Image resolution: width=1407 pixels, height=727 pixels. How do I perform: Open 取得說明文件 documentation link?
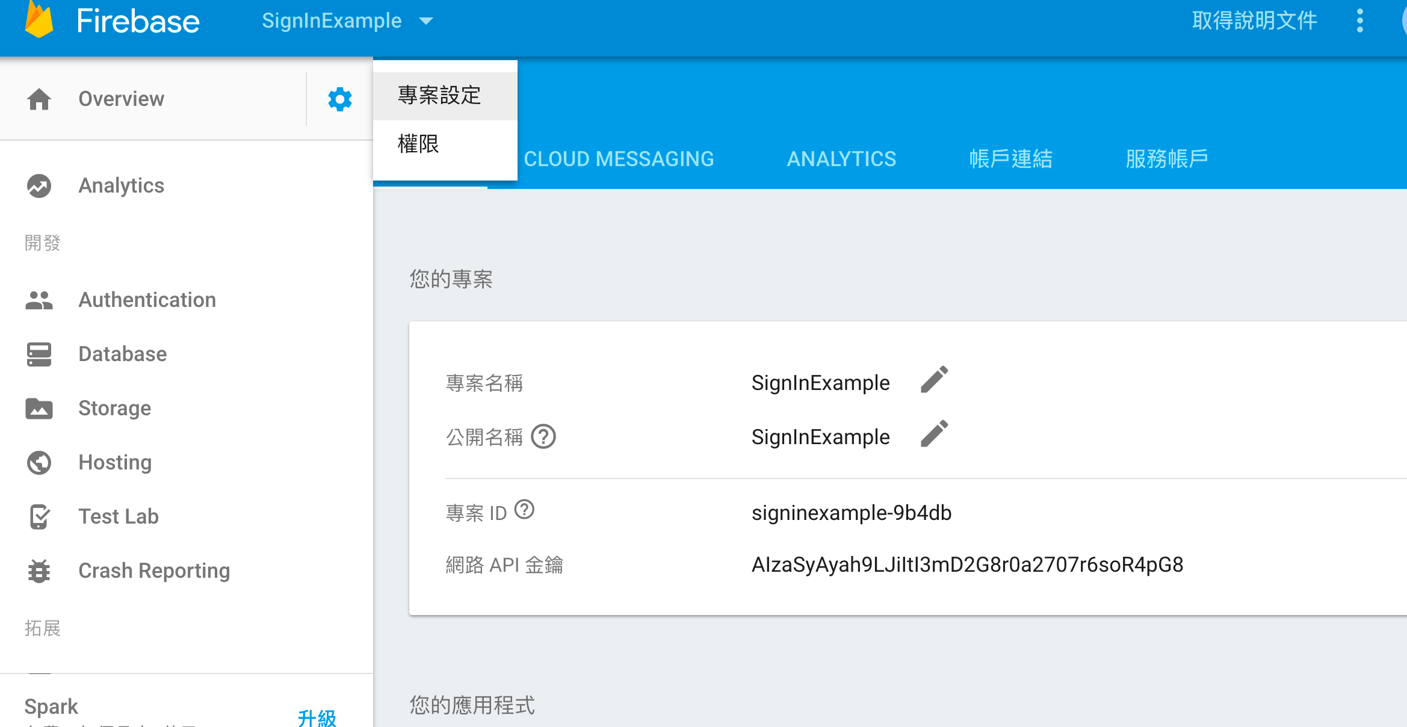coord(1254,20)
